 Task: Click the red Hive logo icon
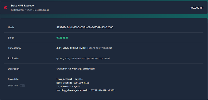[x=6, y=8]
